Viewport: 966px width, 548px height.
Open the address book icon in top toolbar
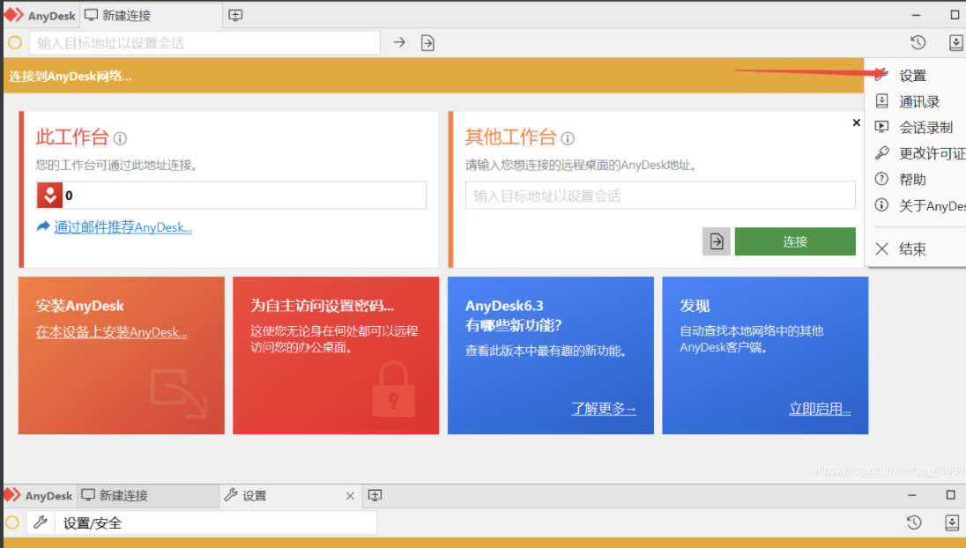955,42
